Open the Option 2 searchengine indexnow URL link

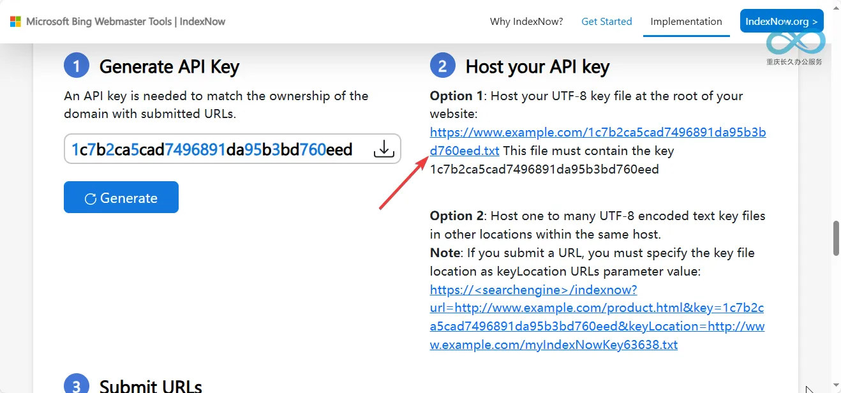(x=597, y=317)
